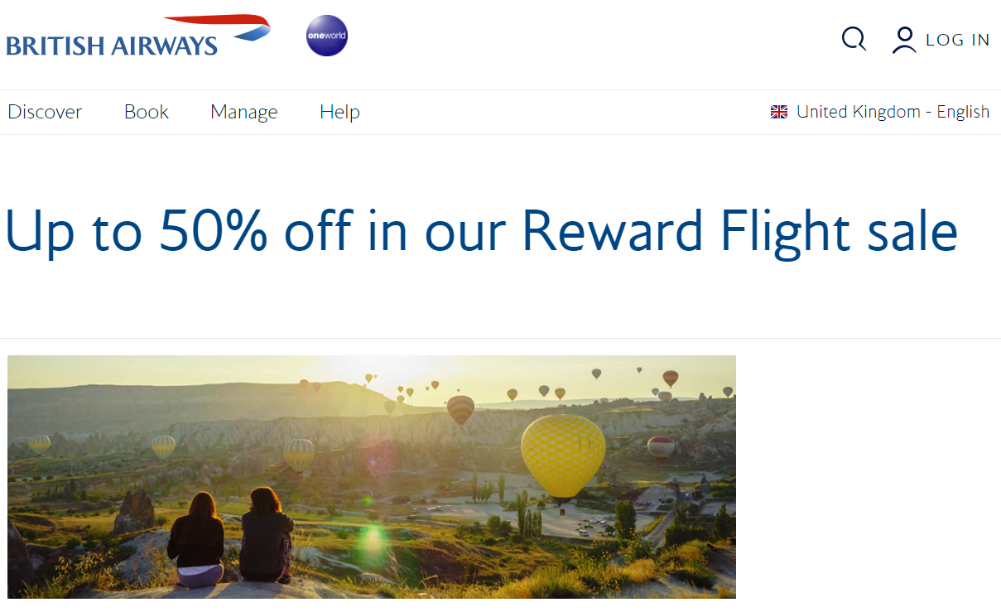Image resolution: width=1001 pixels, height=612 pixels.
Task: Click the LOG IN link
Action: (x=958, y=38)
